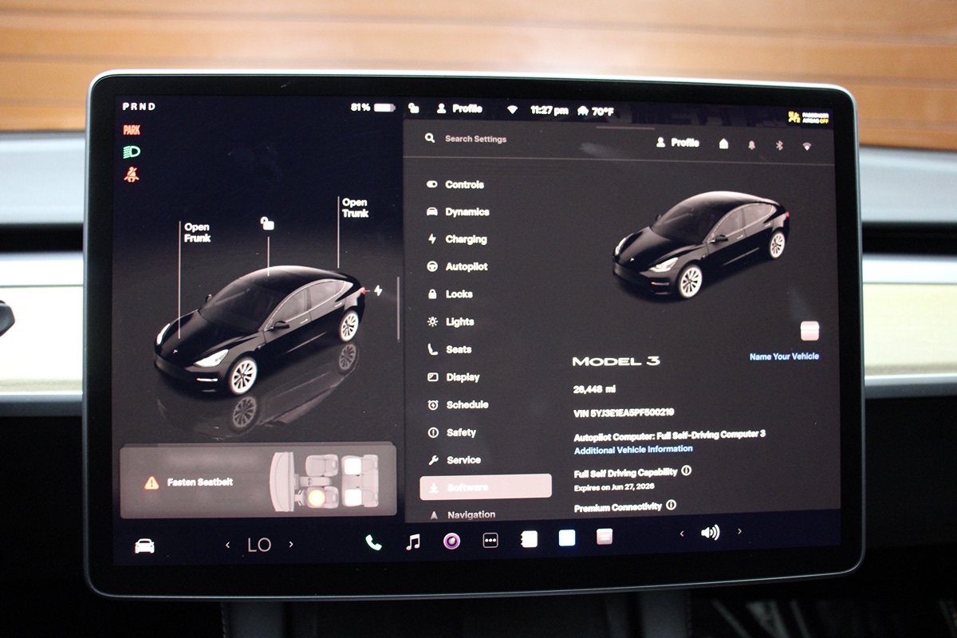Select Autopilot in settings menu
The width and height of the screenshot is (957, 638).
point(466,267)
